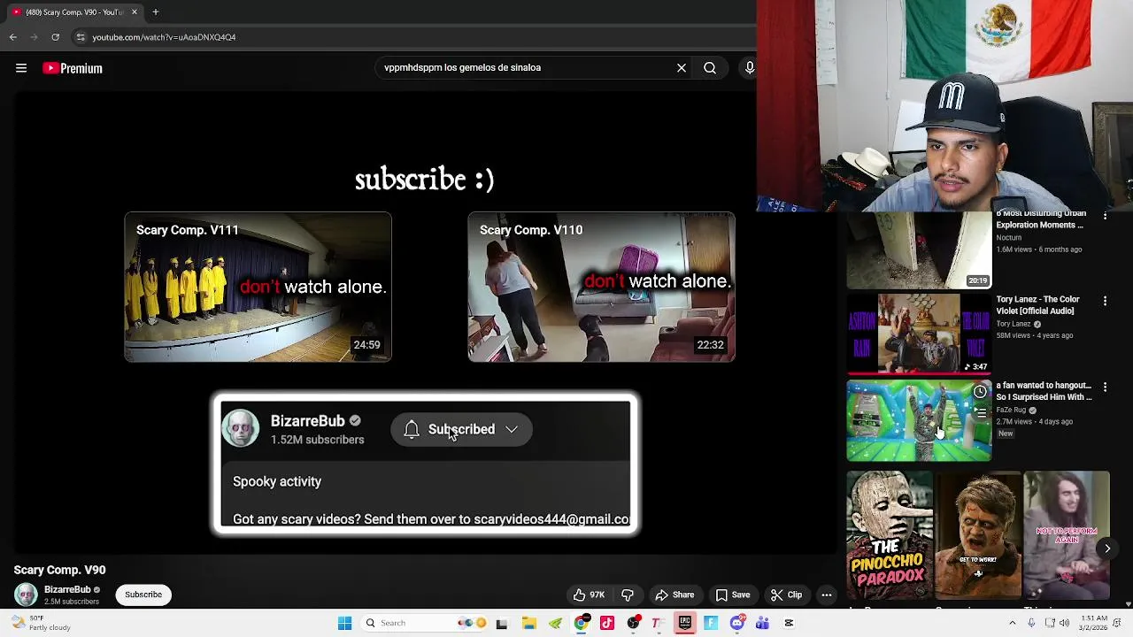
Task: Share this video
Action: [674, 595]
